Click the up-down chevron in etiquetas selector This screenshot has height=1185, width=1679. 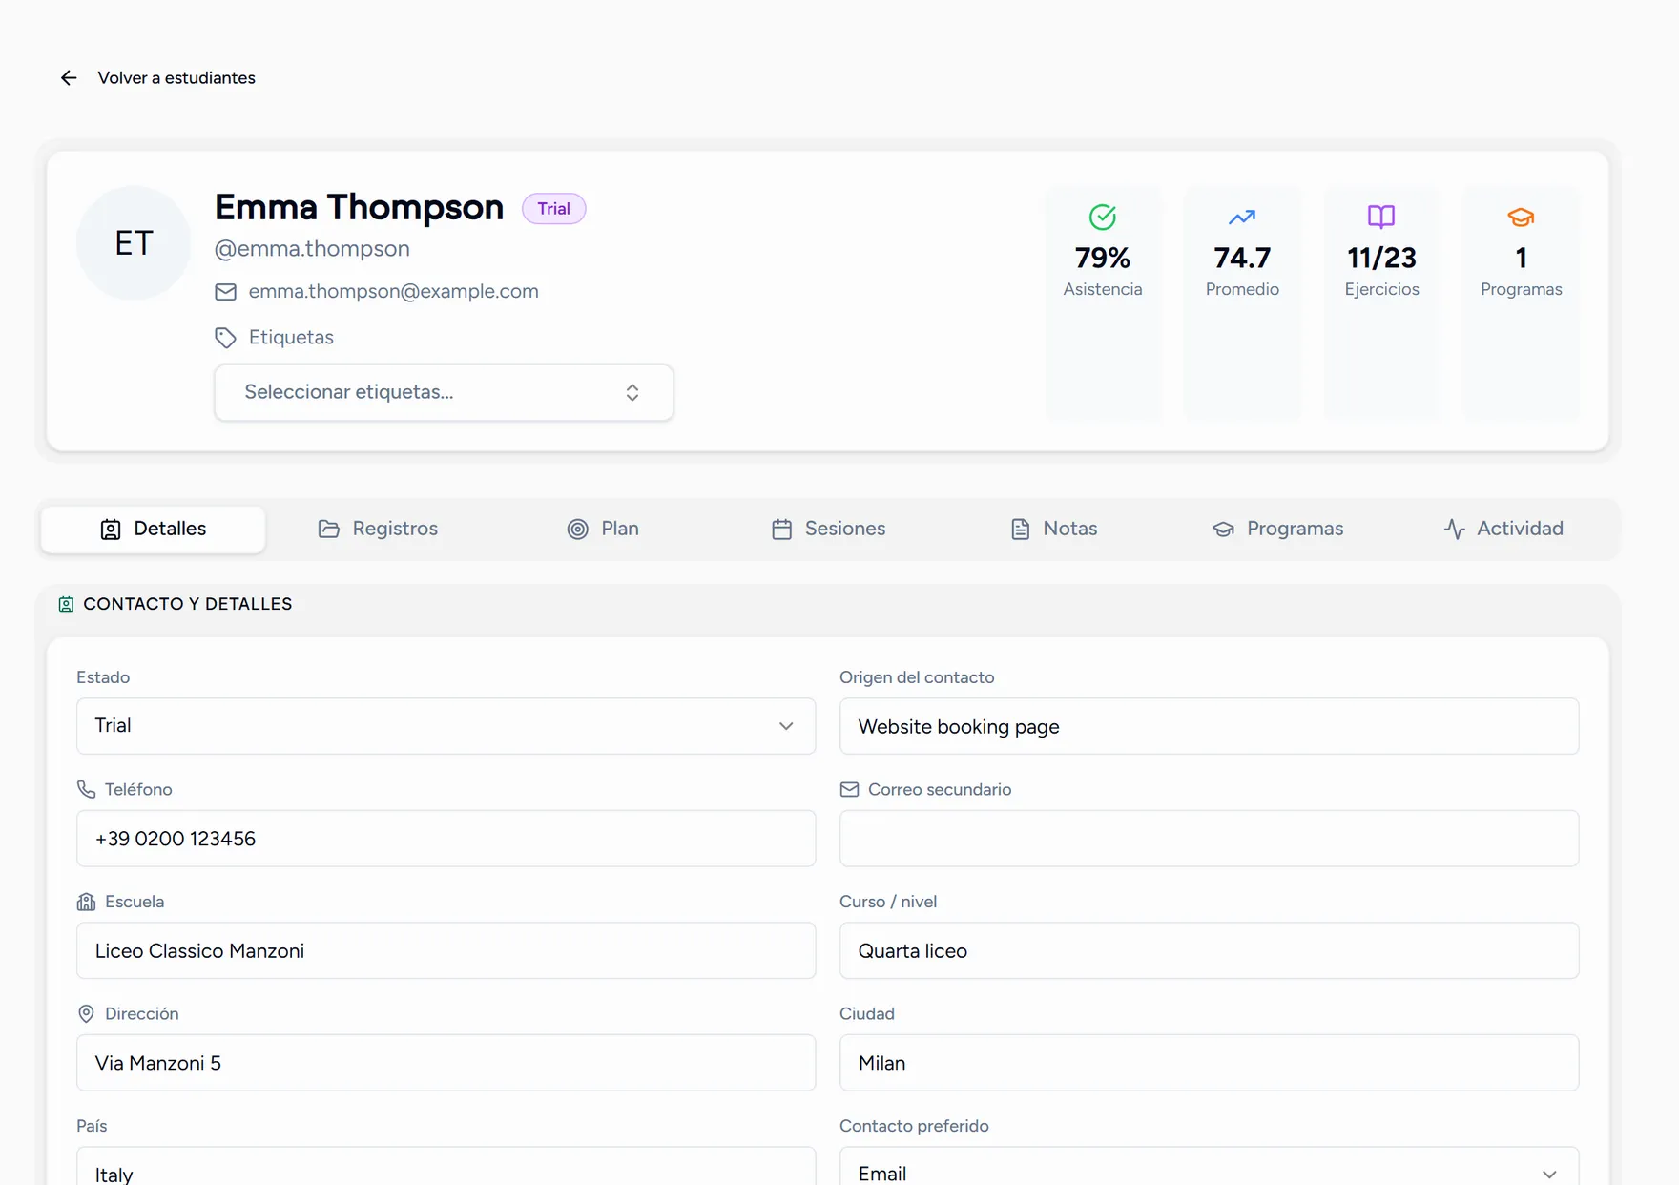(x=632, y=392)
